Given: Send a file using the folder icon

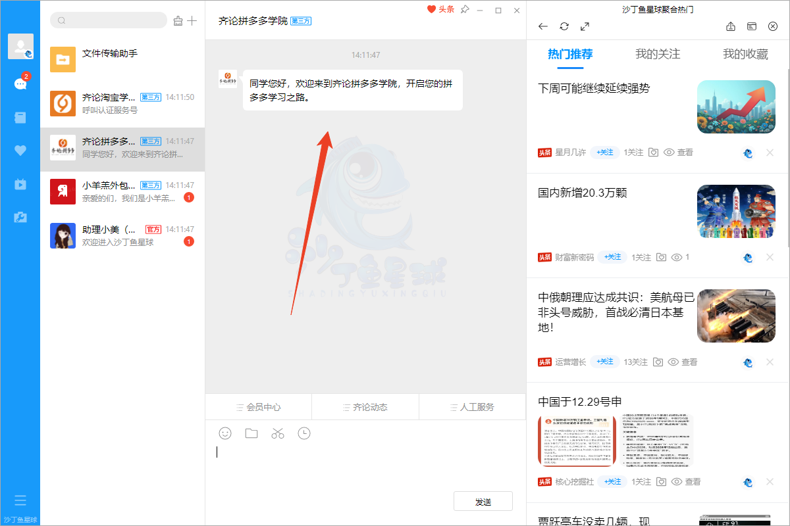Looking at the screenshot, I should pyautogui.click(x=251, y=433).
